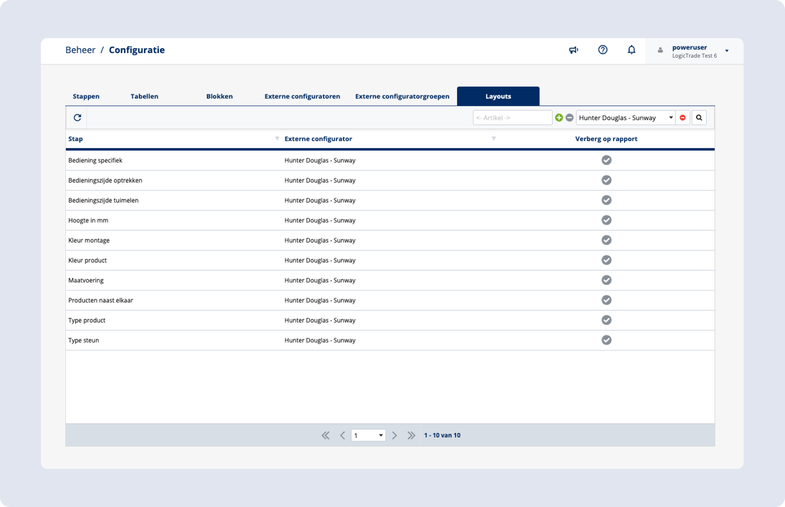
Task: Click the search magnifier button
Action: (x=699, y=118)
